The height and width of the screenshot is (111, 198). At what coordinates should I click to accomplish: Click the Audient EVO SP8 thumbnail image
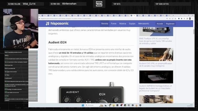tap(156, 54)
